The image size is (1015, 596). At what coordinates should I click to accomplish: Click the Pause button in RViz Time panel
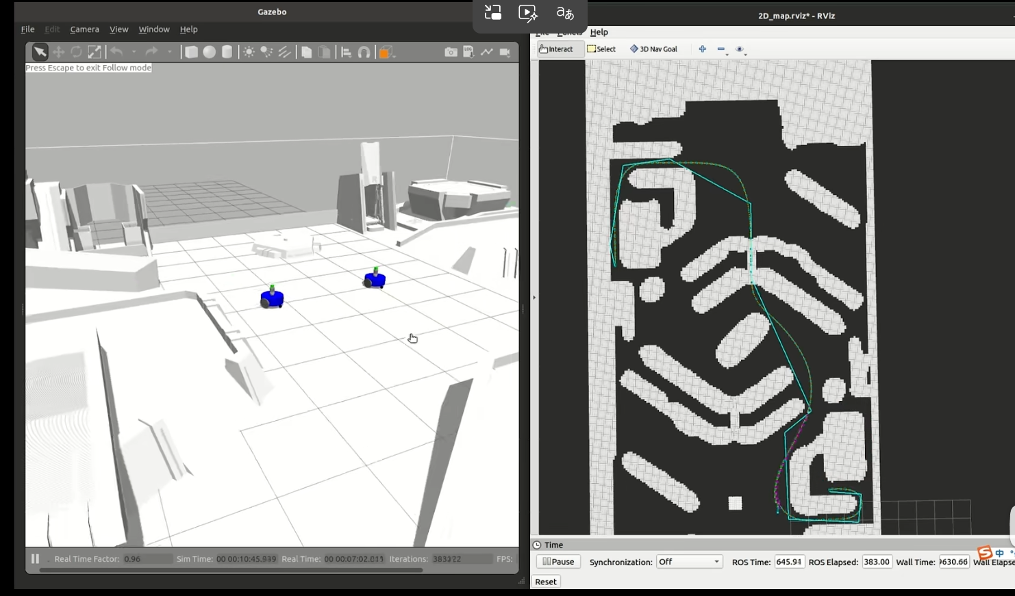[558, 562]
